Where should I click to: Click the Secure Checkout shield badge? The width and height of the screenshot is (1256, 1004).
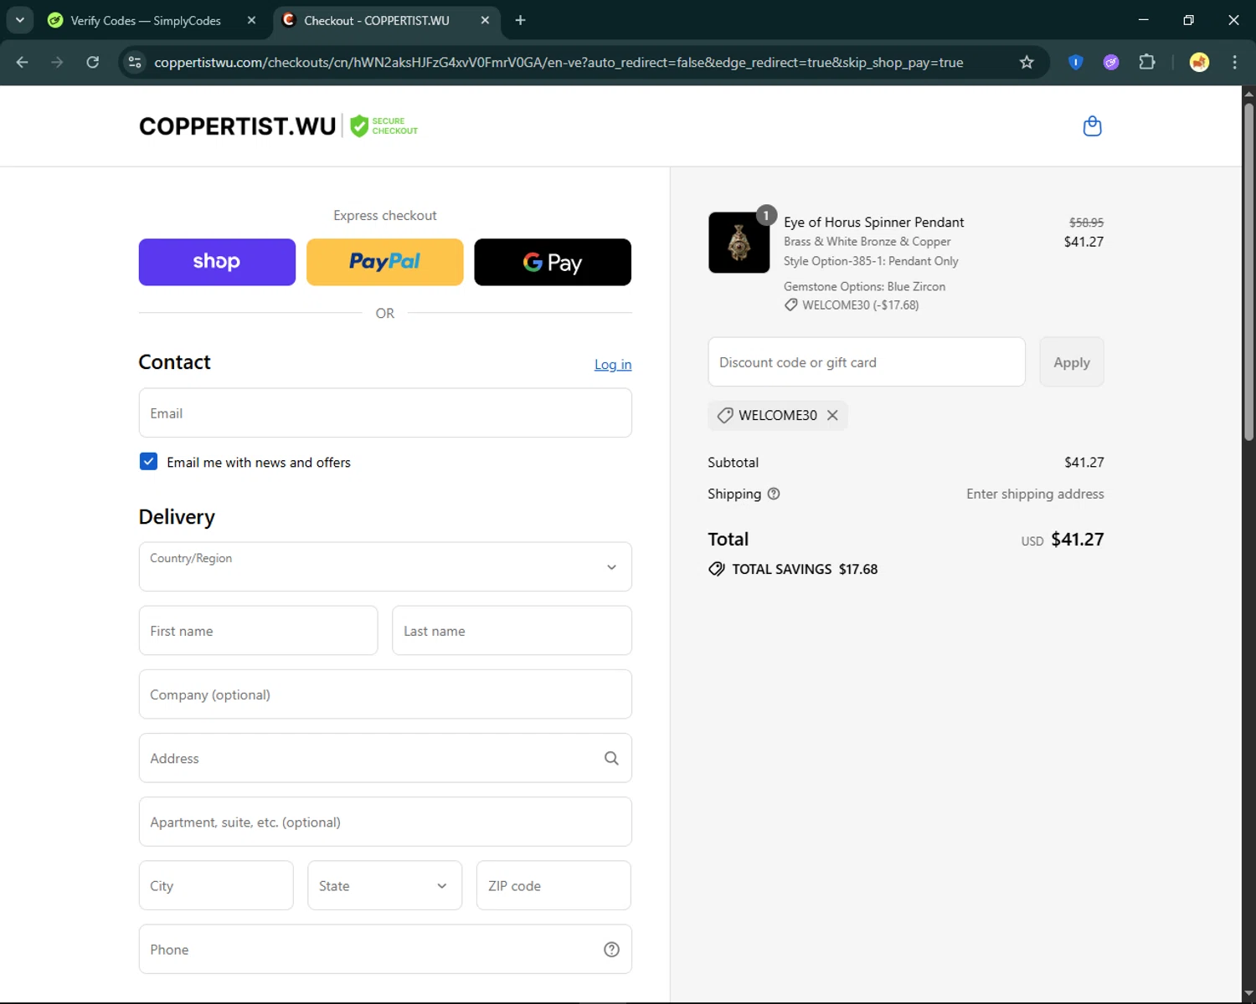(383, 126)
